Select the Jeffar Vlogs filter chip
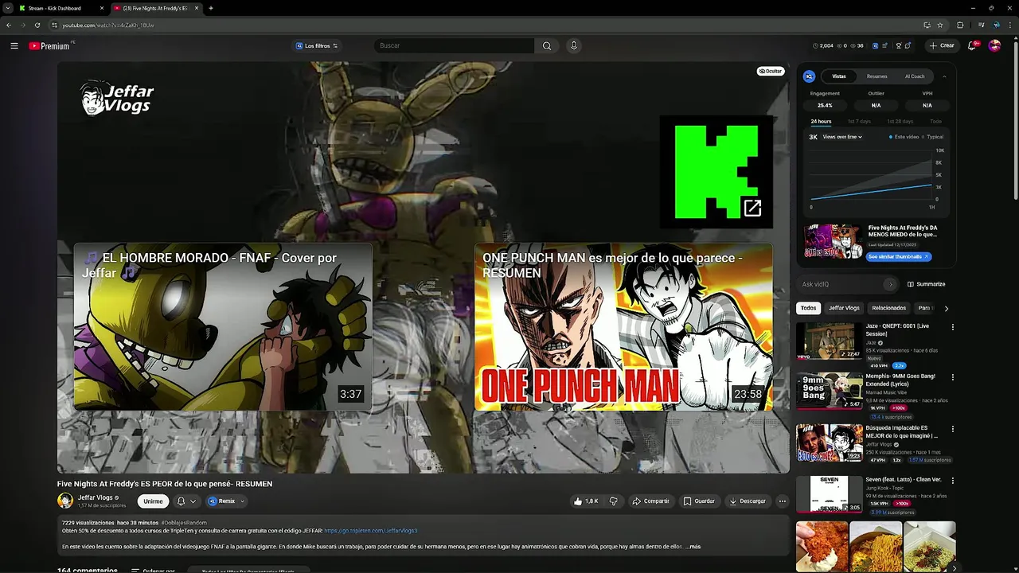 point(844,308)
